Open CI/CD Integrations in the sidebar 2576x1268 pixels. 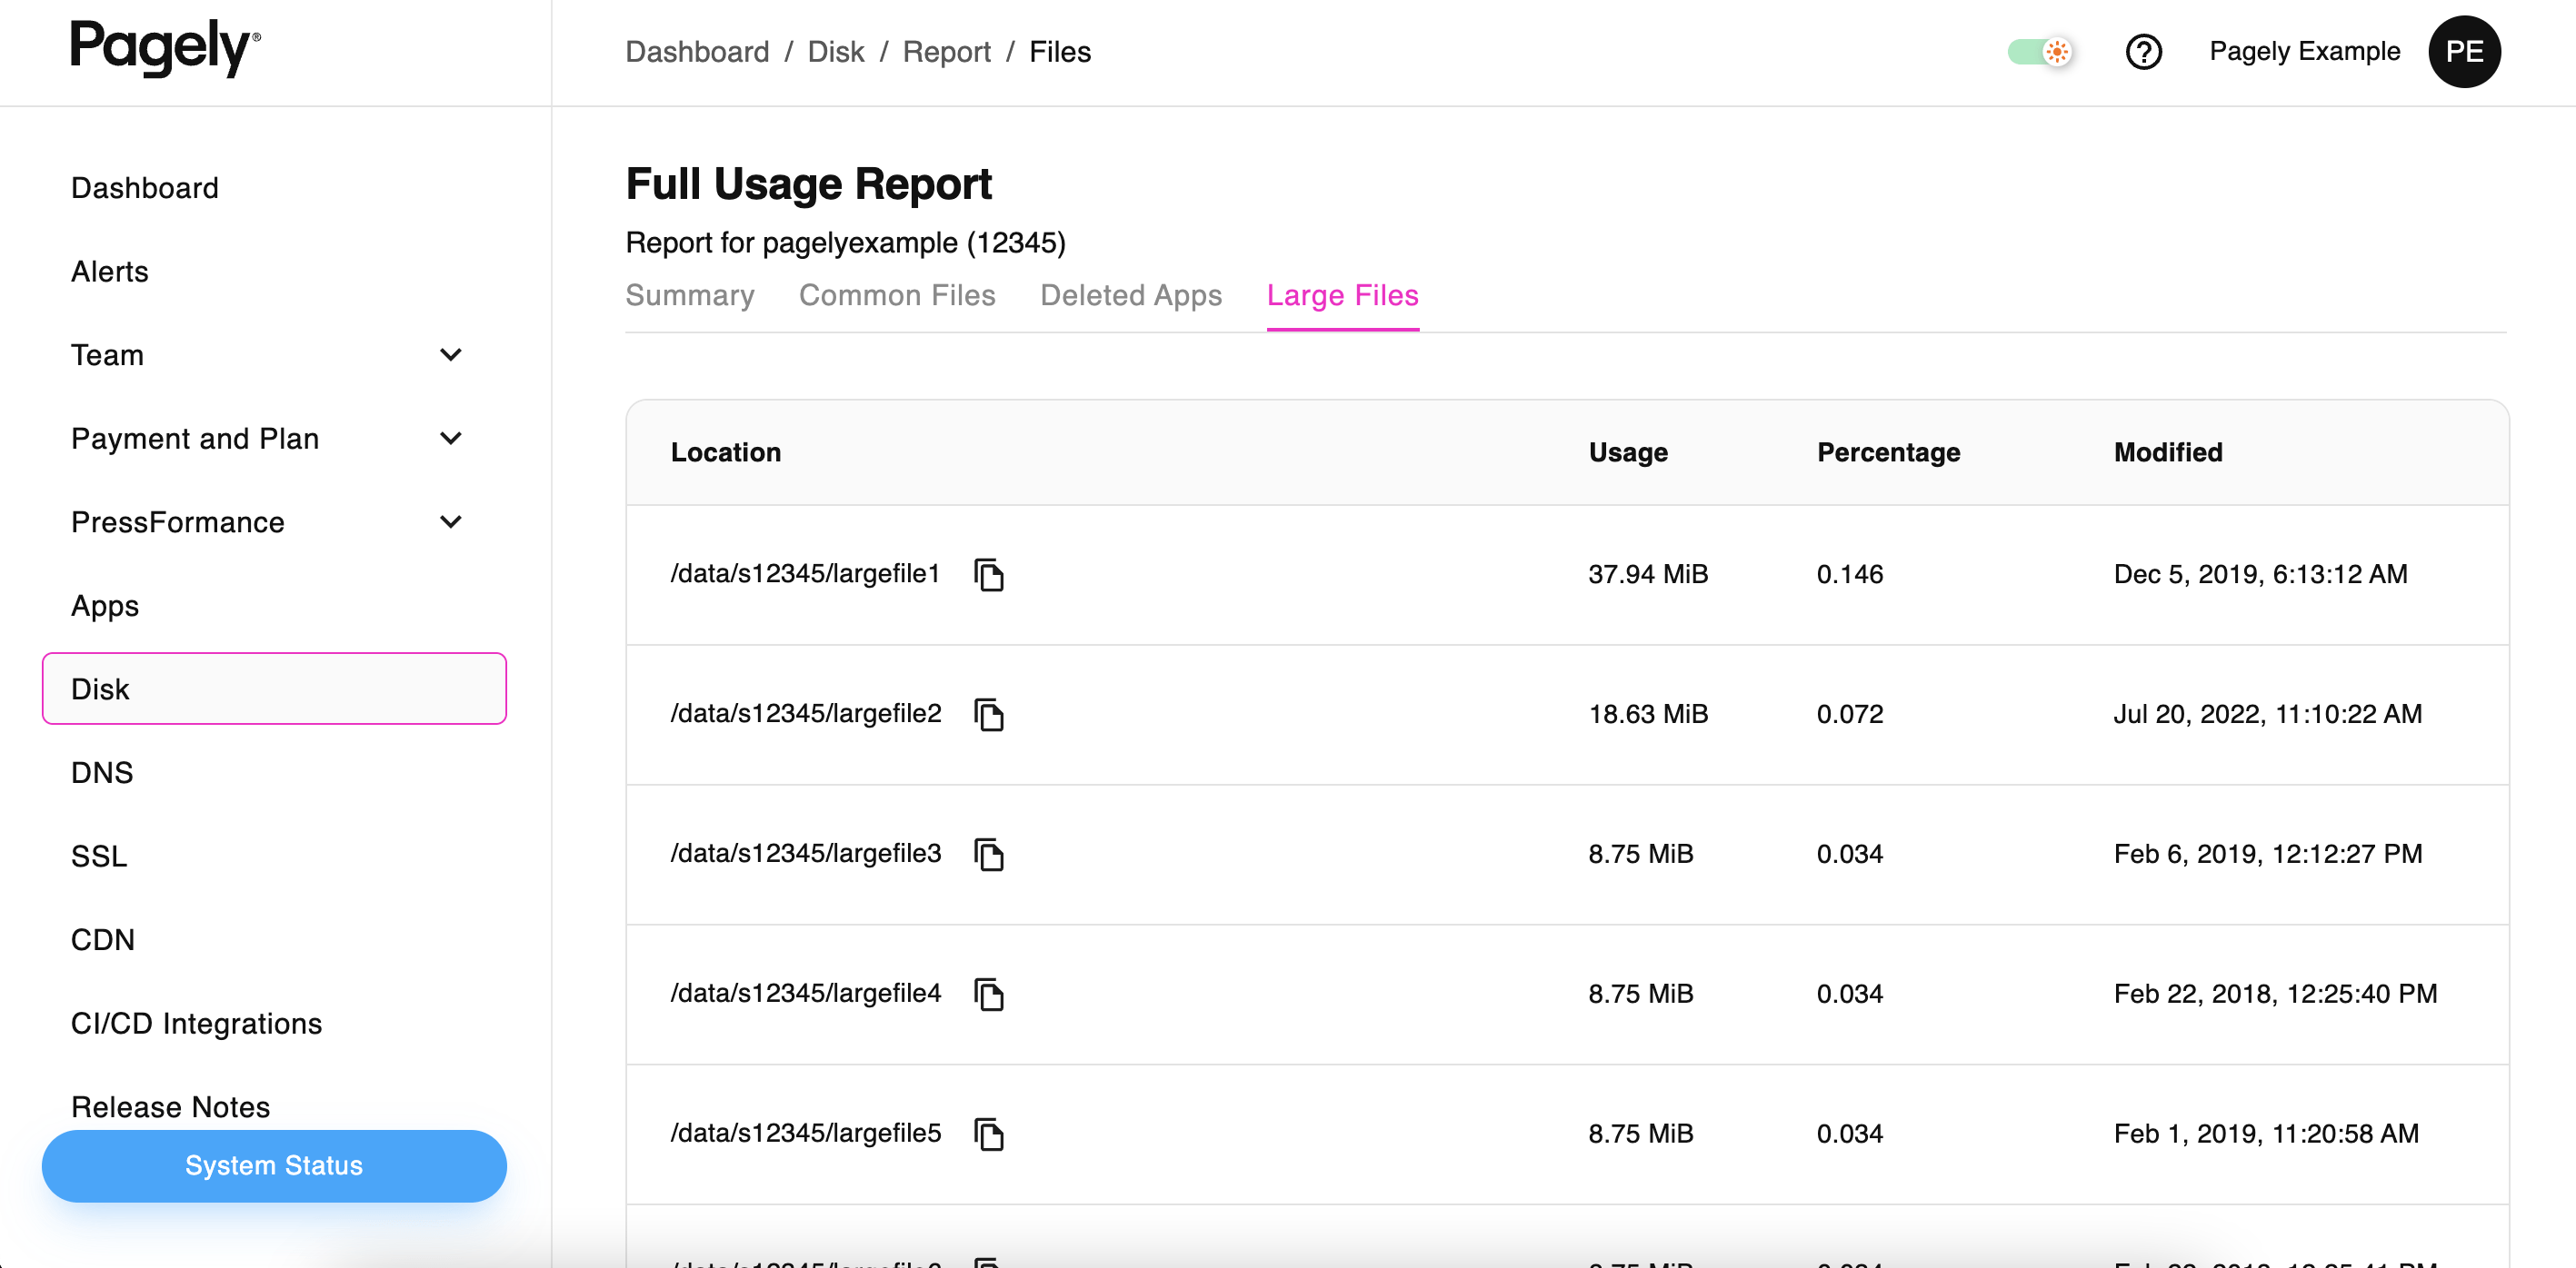(x=197, y=1025)
